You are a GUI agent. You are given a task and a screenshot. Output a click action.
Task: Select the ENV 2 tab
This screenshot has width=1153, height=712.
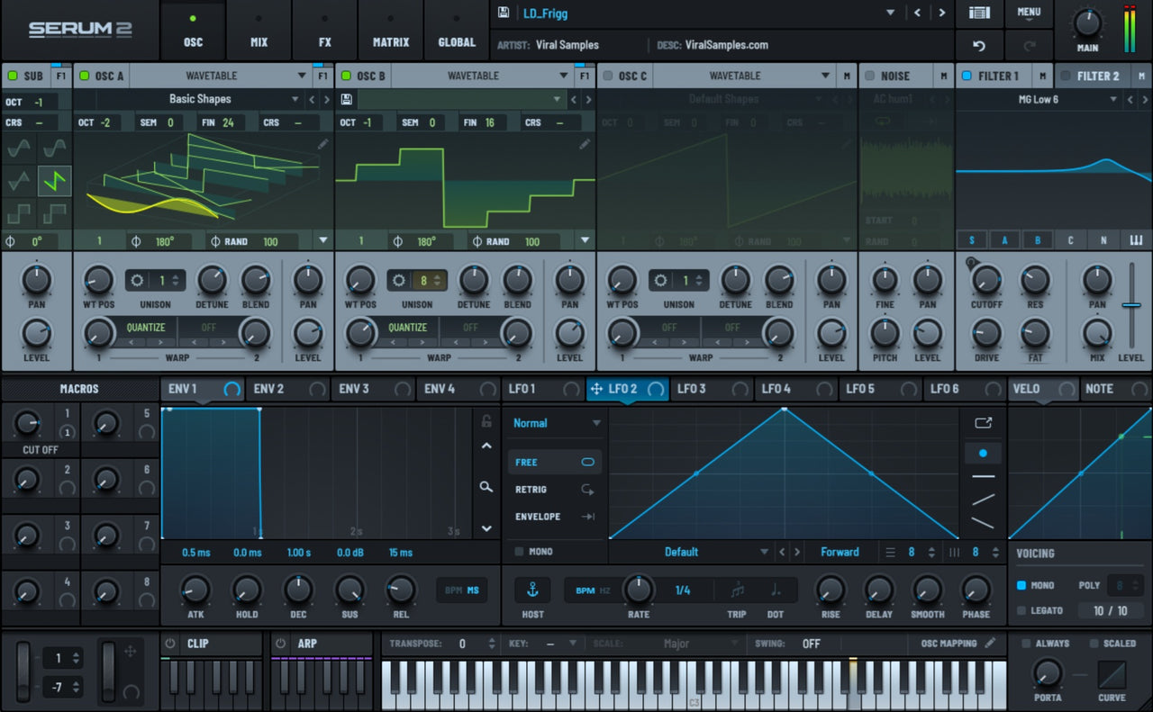tap(286, 389)
